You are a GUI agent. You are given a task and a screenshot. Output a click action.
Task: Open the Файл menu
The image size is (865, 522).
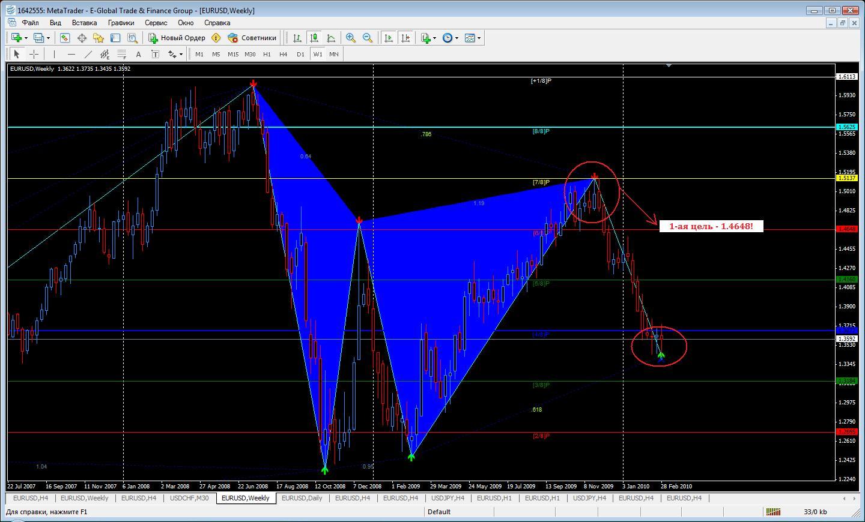[30, 23]
